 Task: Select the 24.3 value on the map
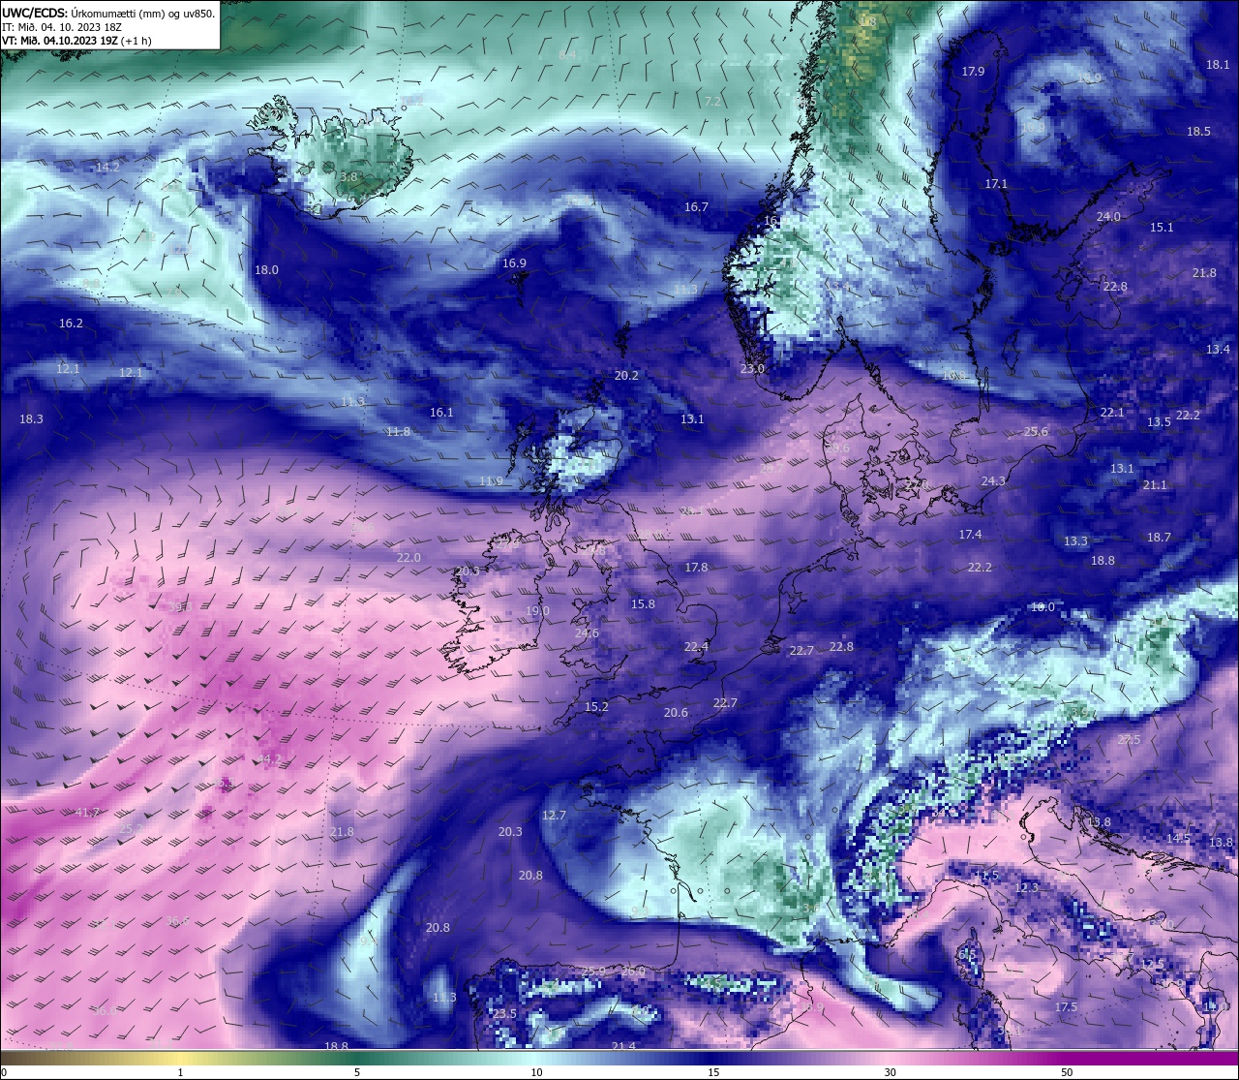(x=993, y=481)
